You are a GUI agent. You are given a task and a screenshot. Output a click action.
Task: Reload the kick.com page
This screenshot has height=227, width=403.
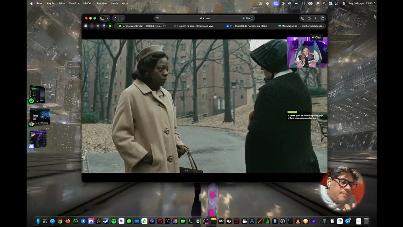(252, 18)
